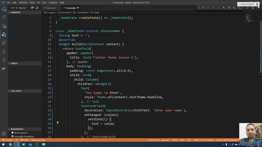Open the Go menu
Viewport: 262px width, 147px height.
38,2
